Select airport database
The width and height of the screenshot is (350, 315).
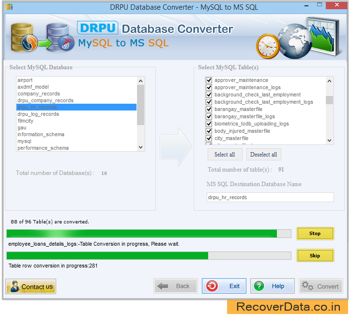point(76,80)
